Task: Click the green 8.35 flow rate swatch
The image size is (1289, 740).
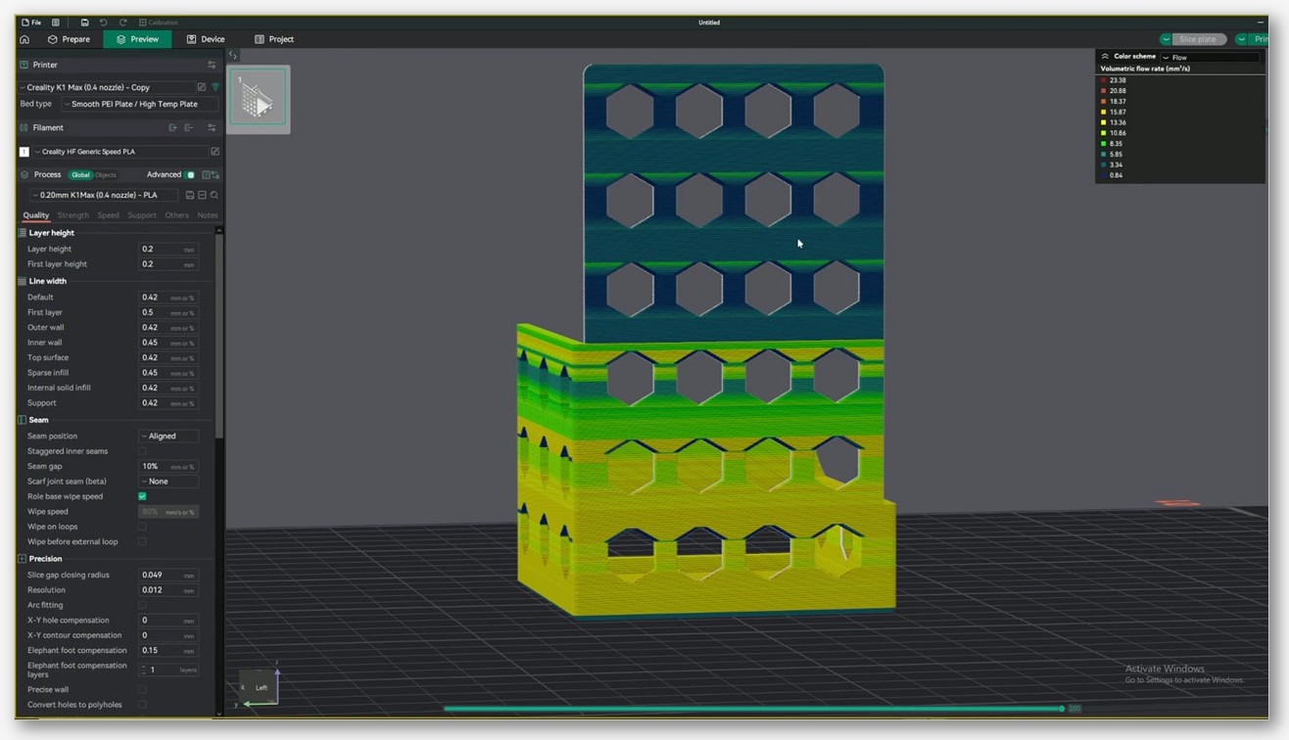Action: (x=1104, y=144)
